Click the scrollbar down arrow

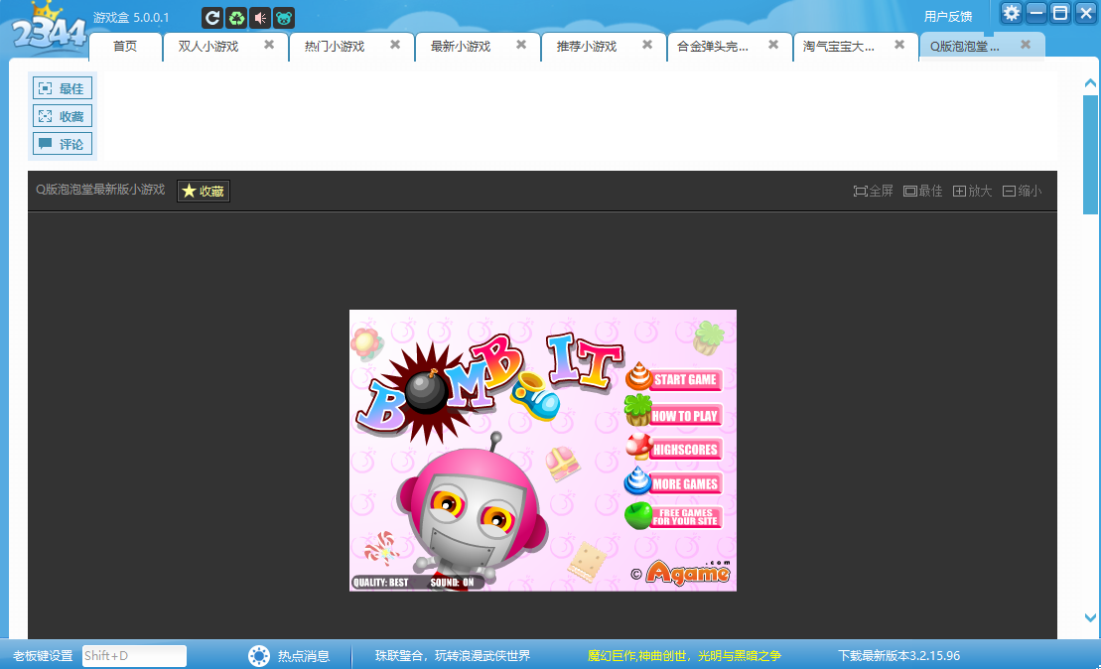pyautogui.click(x=1090, y=617)
